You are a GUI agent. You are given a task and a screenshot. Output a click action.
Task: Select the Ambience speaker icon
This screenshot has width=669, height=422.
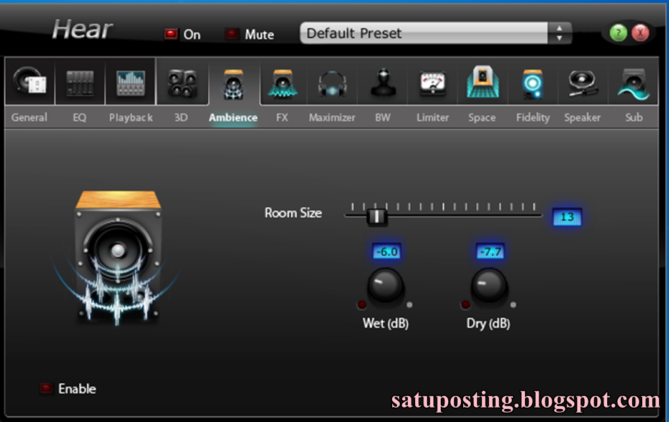tap(233, 84)
